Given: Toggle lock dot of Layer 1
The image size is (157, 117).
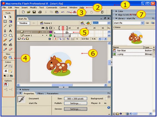Looking at the screenshot, I should [47, 36].
